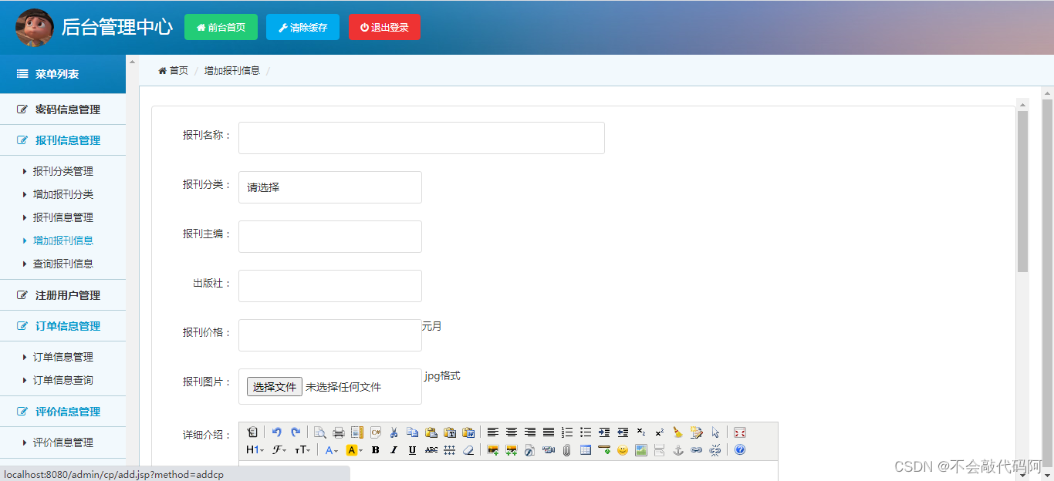Switch to 报刊分类管理 in the sidebar
1054x481 pixels.
click(x=63, y=171)
